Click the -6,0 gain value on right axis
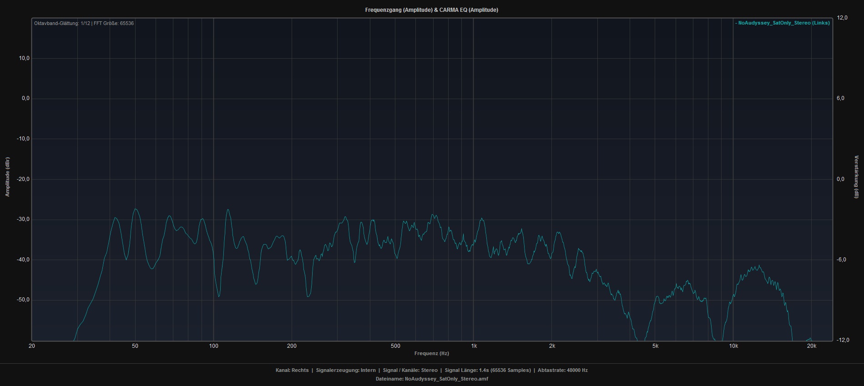Viewport: 864px width, 386px height. (x=842, y=260)
